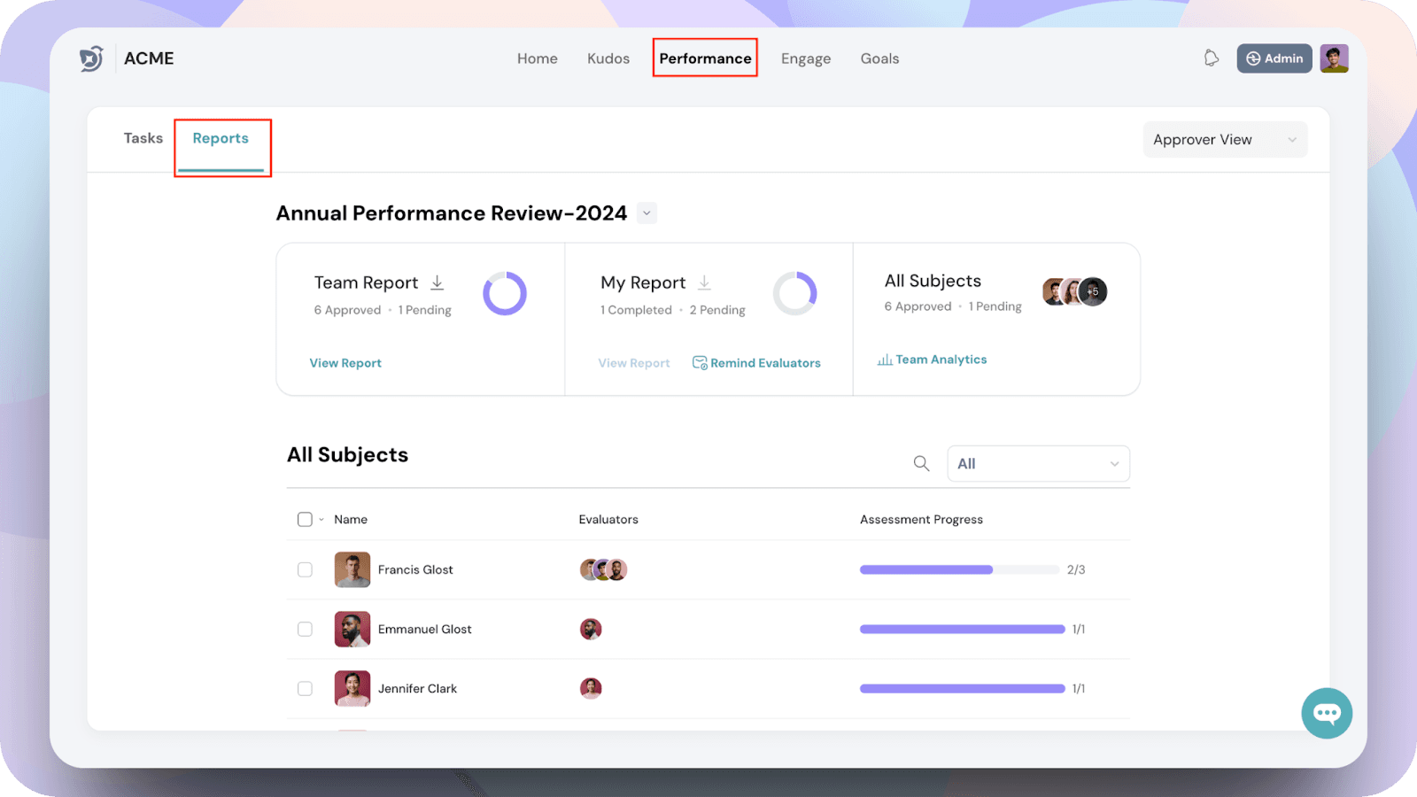Click the Assessment Progress column header
Image resolution: width=1417 pixels, height=797 pixels.
[x=921, y=520]
